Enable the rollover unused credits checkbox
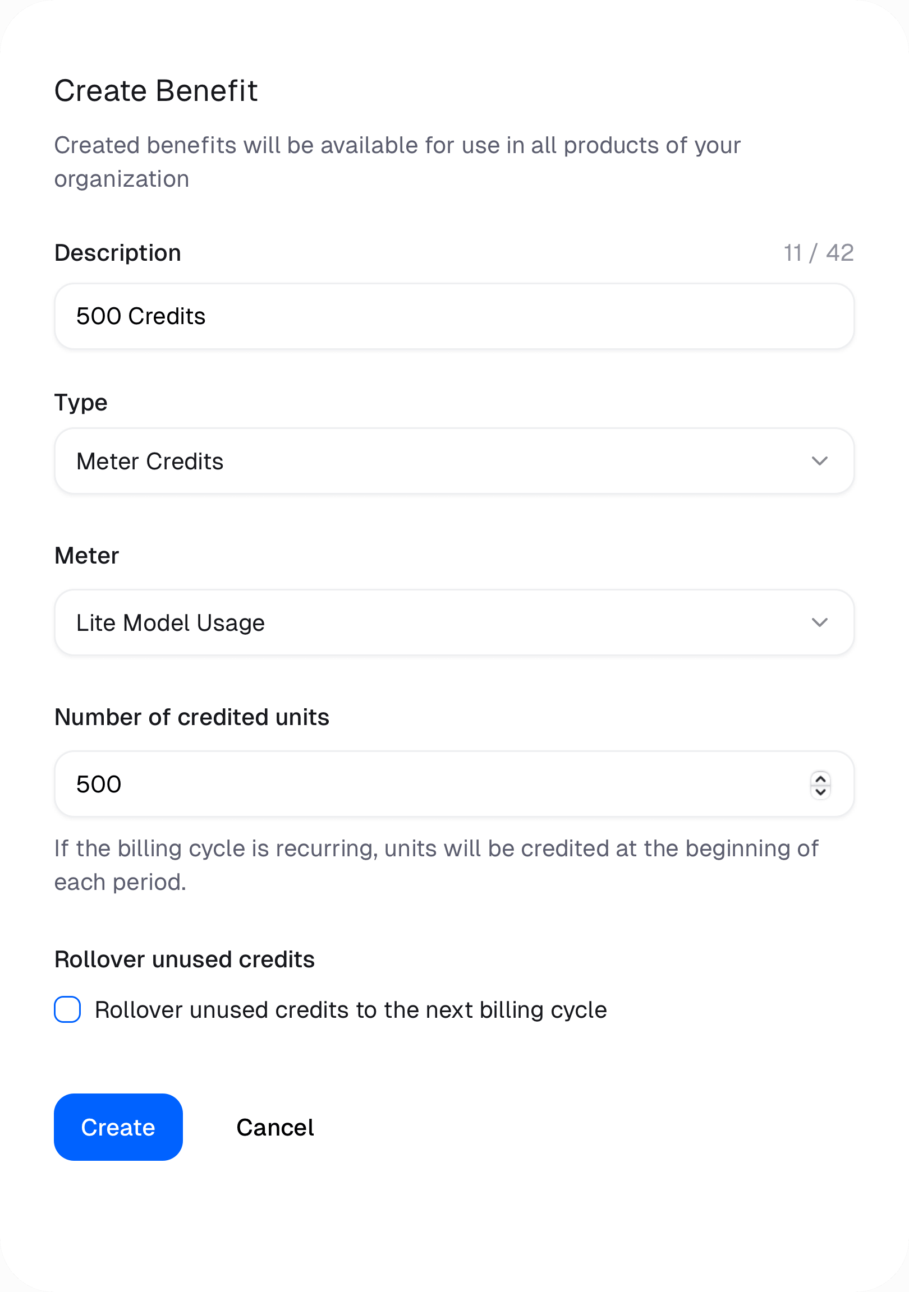Viewport: 909px width, 1292px height. point(67,1009)
